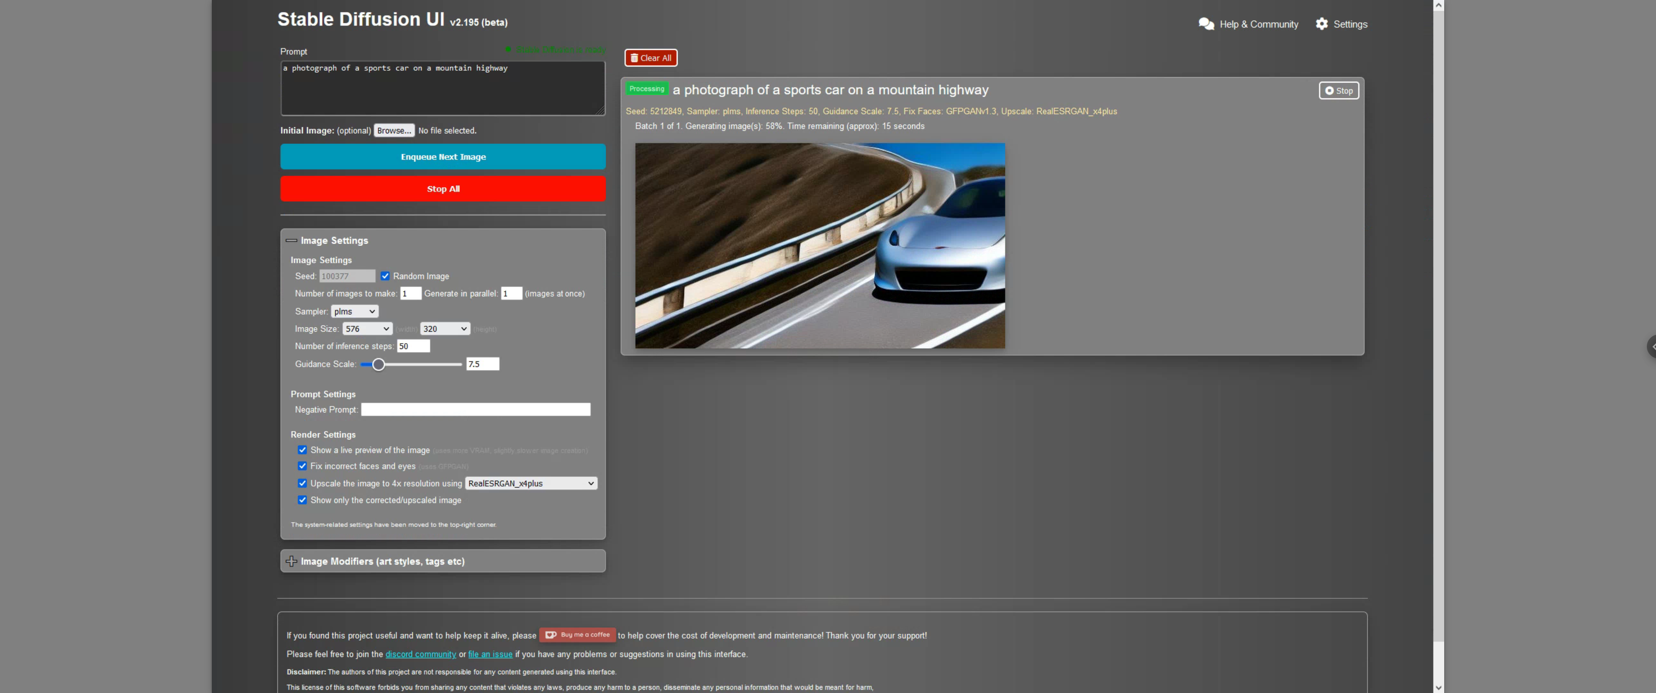This screenshot has width=1656, height=693.
Task: Open the Settings gear icon
Action: point(1321,24)
